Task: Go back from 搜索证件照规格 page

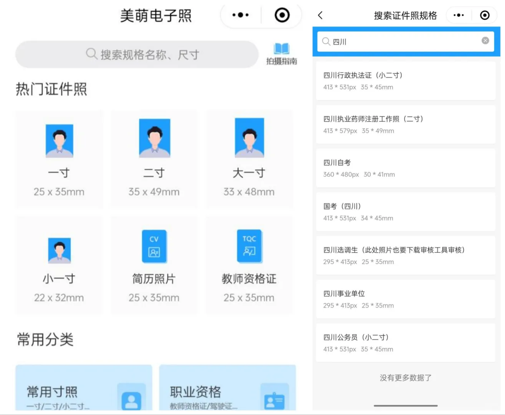Action: [320, 15]
